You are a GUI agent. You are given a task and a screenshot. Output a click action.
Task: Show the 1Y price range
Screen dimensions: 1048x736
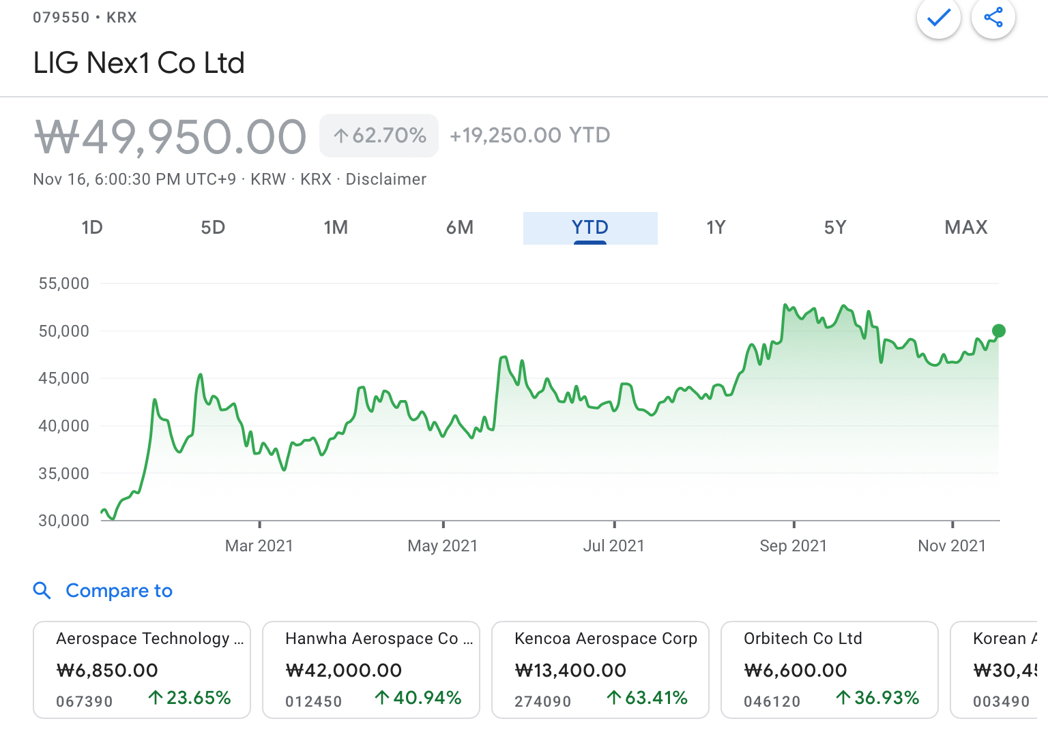tap(716, 228)
